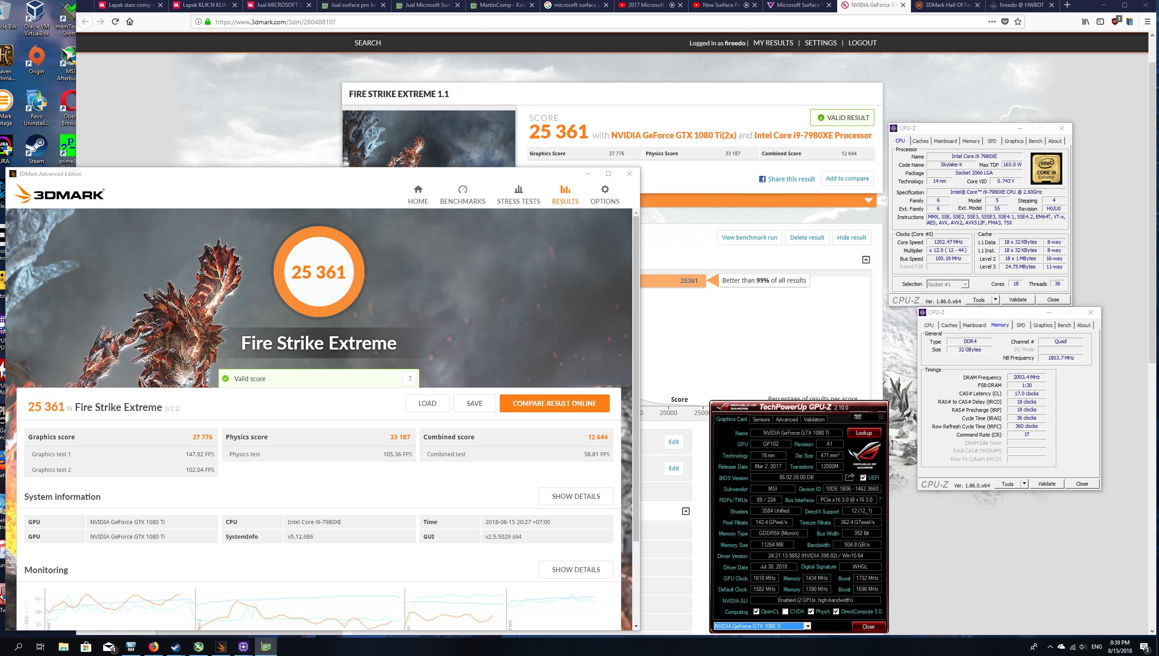The height and width of the screenshot is (656, 1159).
Task: Click the orange 25361 score bar
Action: coord(673,281)
